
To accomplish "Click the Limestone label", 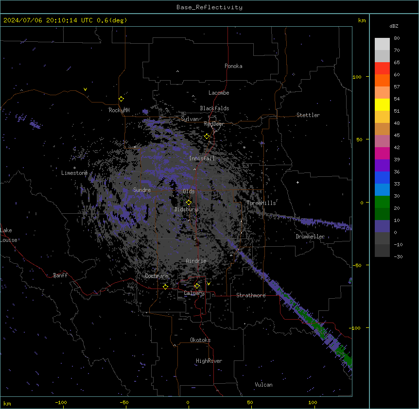I will coord(74,173).
